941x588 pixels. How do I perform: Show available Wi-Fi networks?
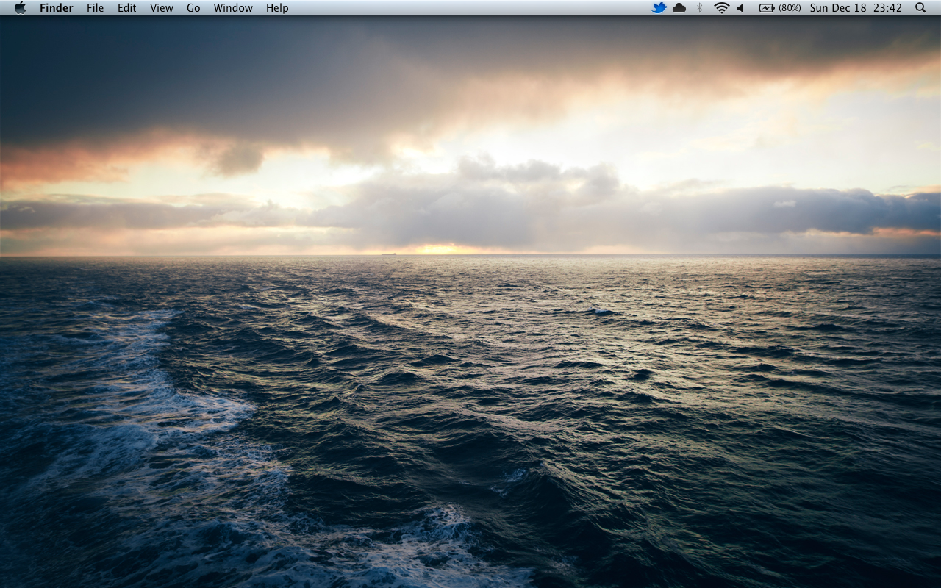721,8
